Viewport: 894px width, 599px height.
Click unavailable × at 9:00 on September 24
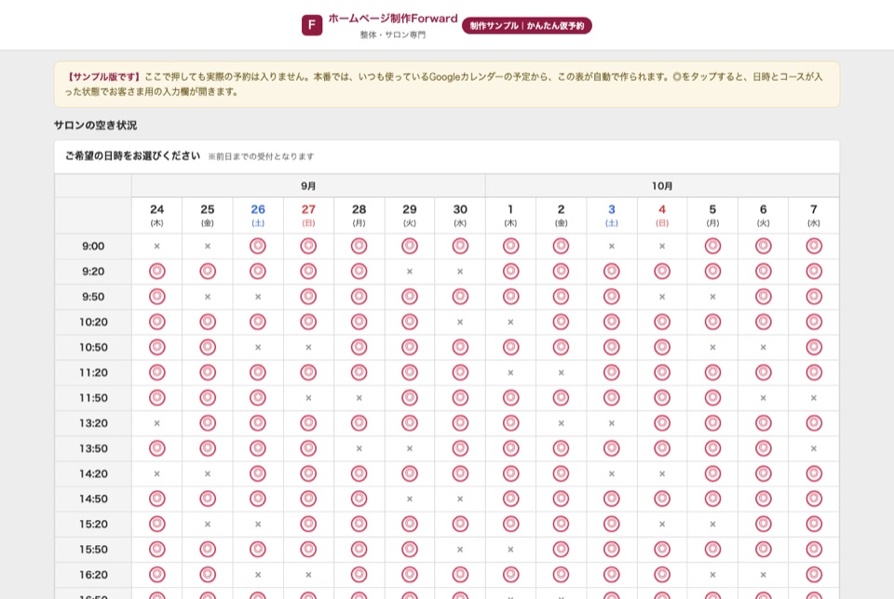pyautogui.click(x=156, y=246)
